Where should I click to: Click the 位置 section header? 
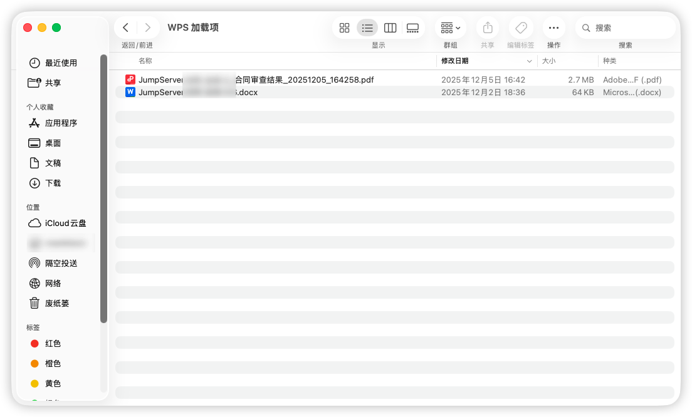tap(33, 207)
